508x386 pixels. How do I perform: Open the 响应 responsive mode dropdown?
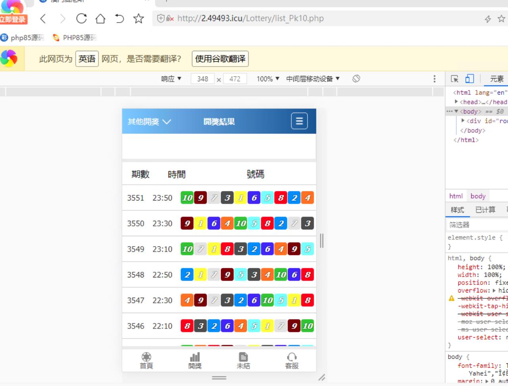tap(171, 79)
